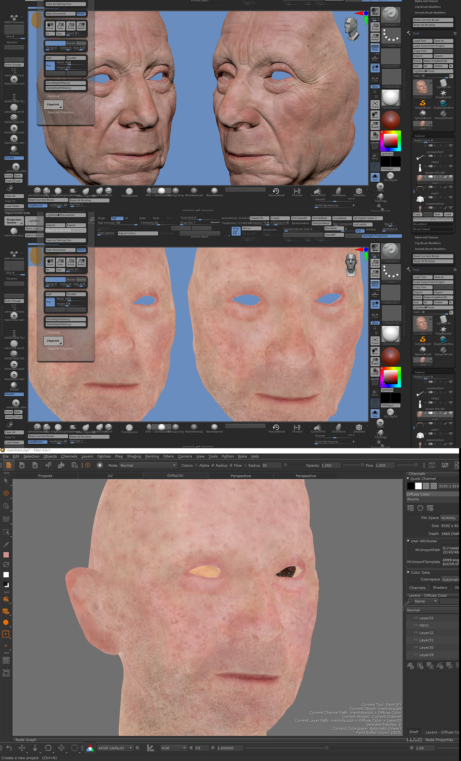Image resolution: width=461 pixels, height=761 pixels.
Task: Hide Layer32 using its eye icon
Action: pos(416,632)
